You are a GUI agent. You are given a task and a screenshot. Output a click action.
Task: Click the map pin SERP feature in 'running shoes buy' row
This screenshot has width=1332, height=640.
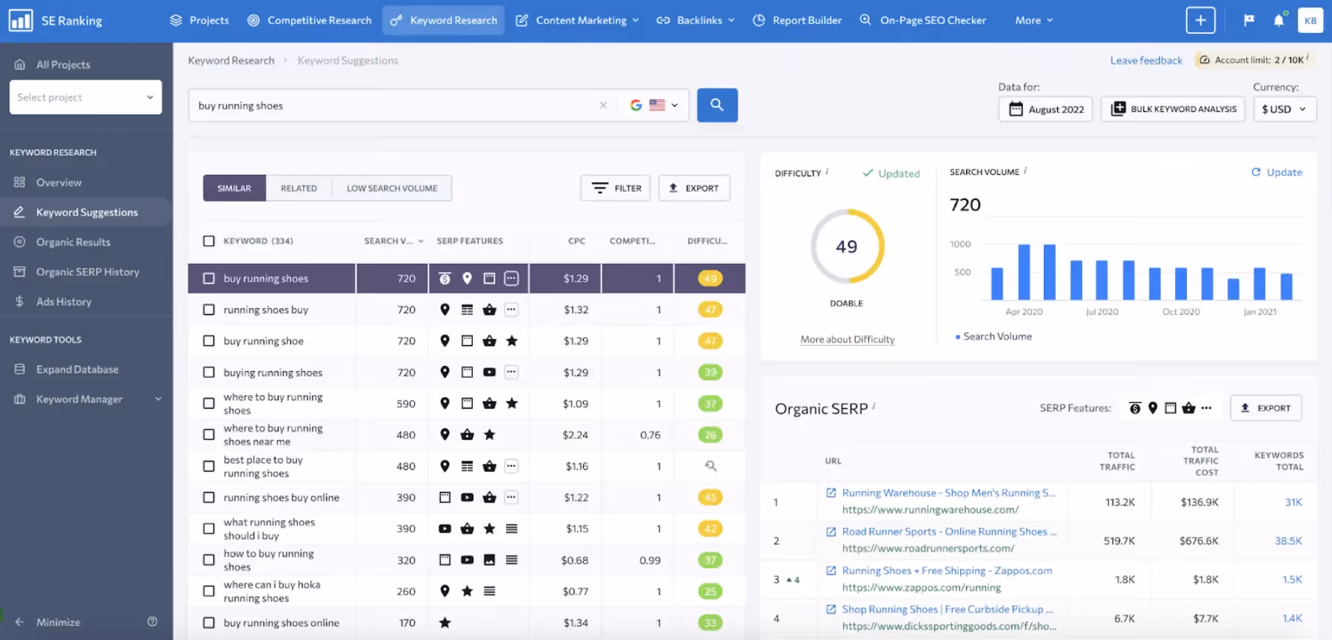444,310
